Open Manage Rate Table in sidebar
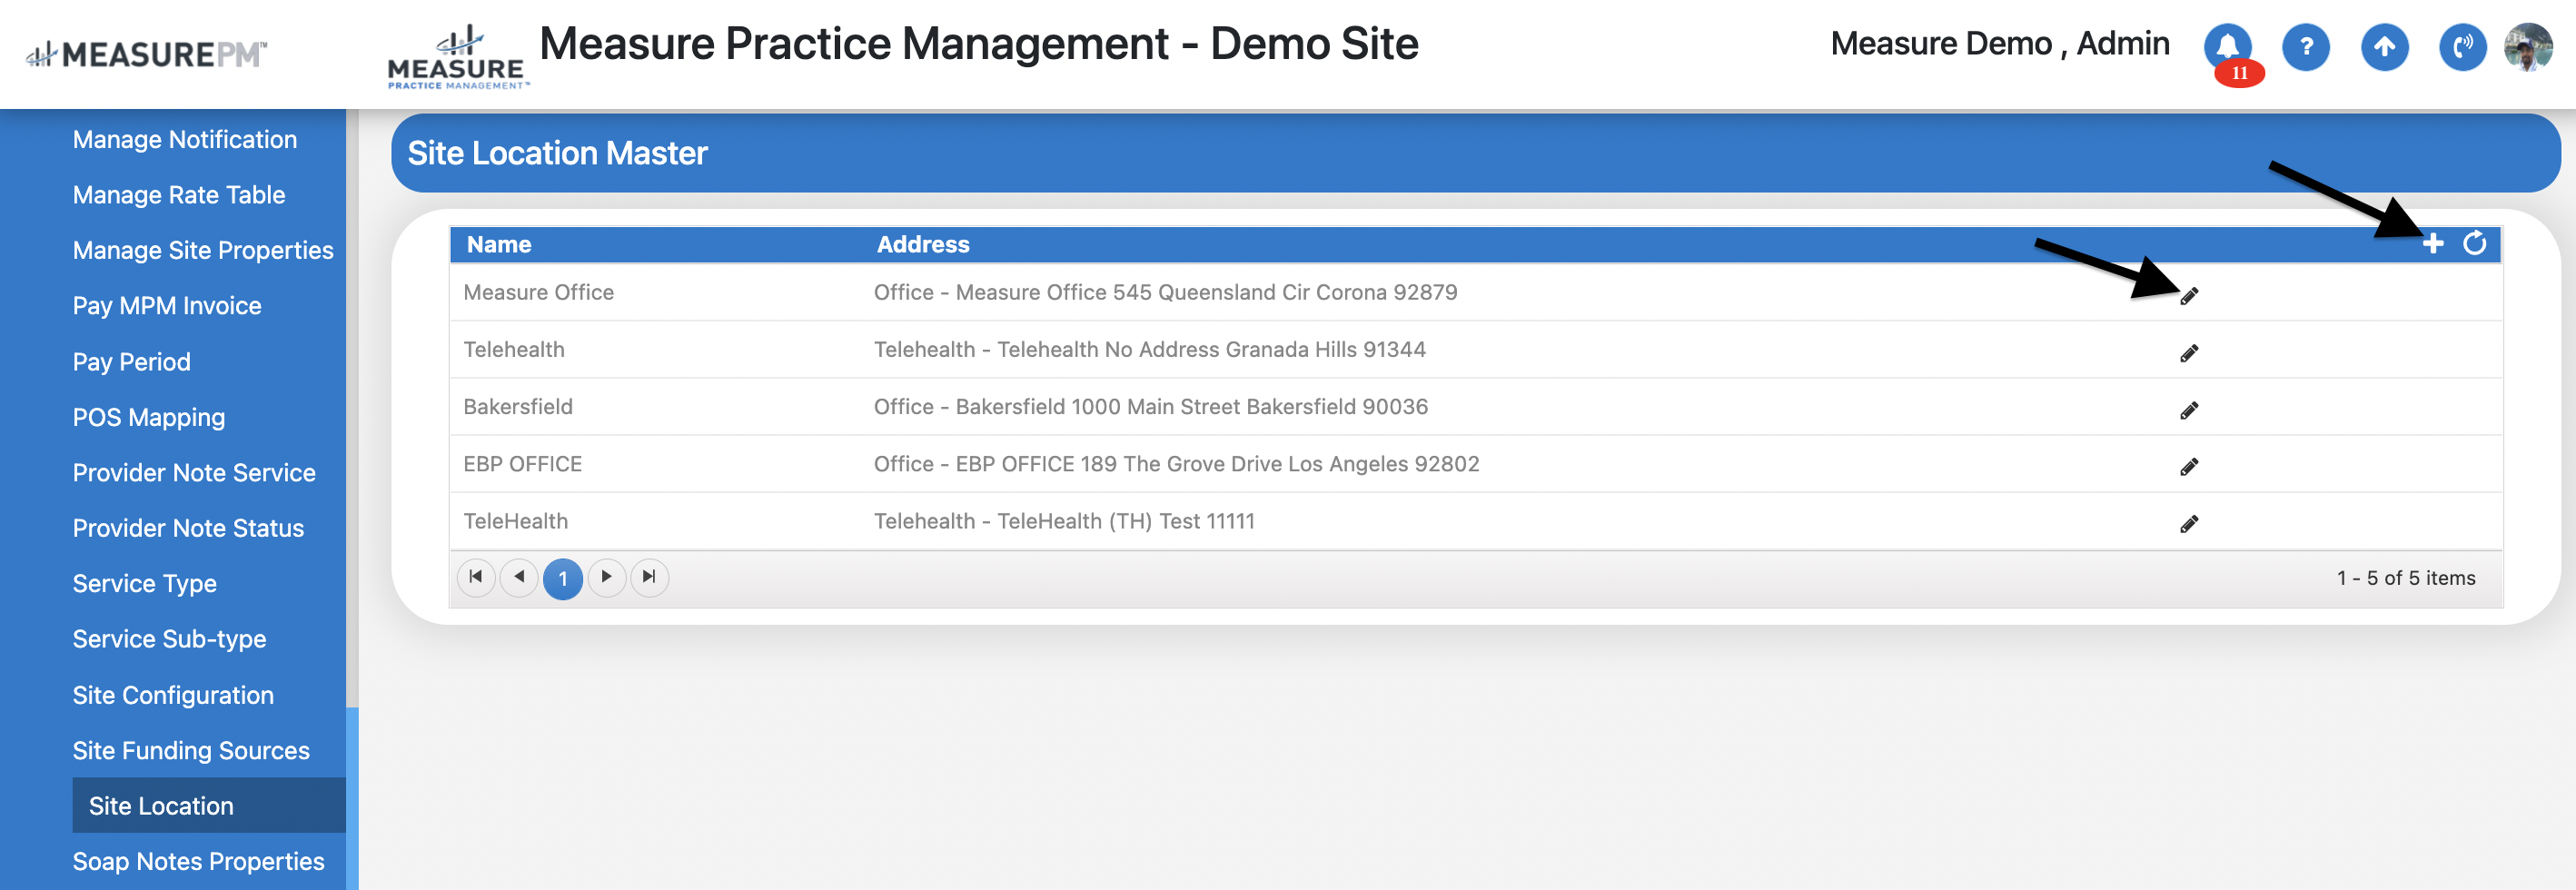Image resolution: width=2576 pixels, height=890 pixels. click(x=179, y=195)
